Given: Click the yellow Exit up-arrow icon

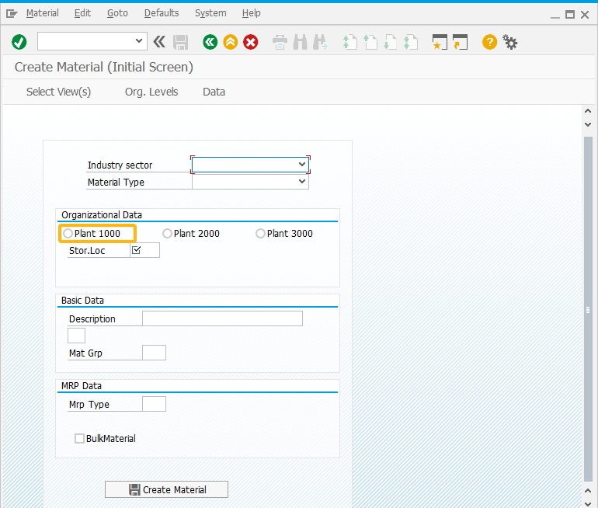Looking at the screenshot, I should (x=231, y=42).
